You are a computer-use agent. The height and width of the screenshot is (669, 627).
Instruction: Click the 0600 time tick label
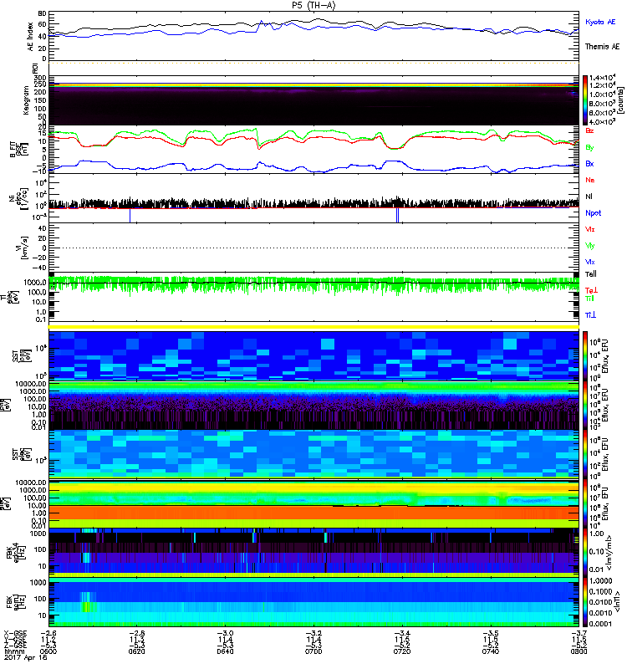click(x=48, y=651)
